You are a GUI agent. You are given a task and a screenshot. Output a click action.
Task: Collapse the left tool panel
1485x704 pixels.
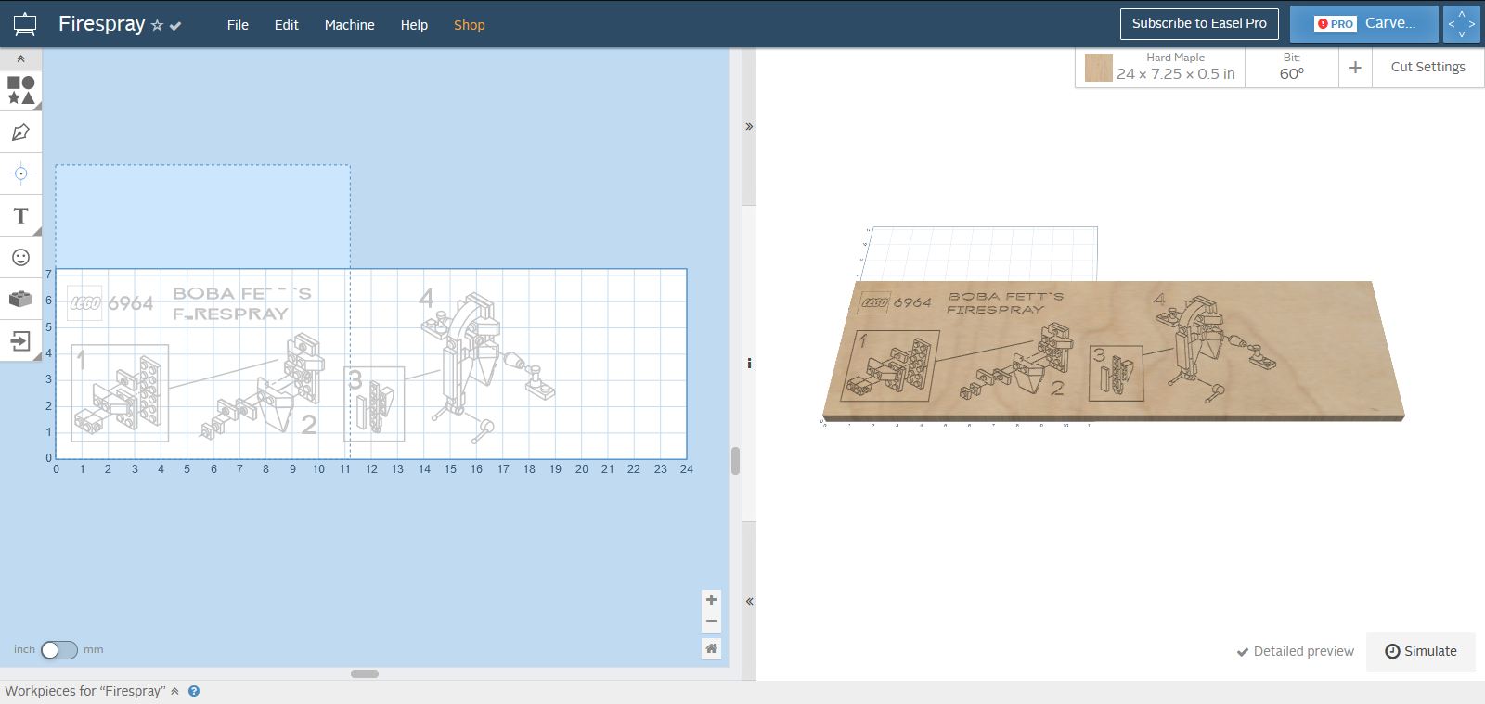point(20,58)
